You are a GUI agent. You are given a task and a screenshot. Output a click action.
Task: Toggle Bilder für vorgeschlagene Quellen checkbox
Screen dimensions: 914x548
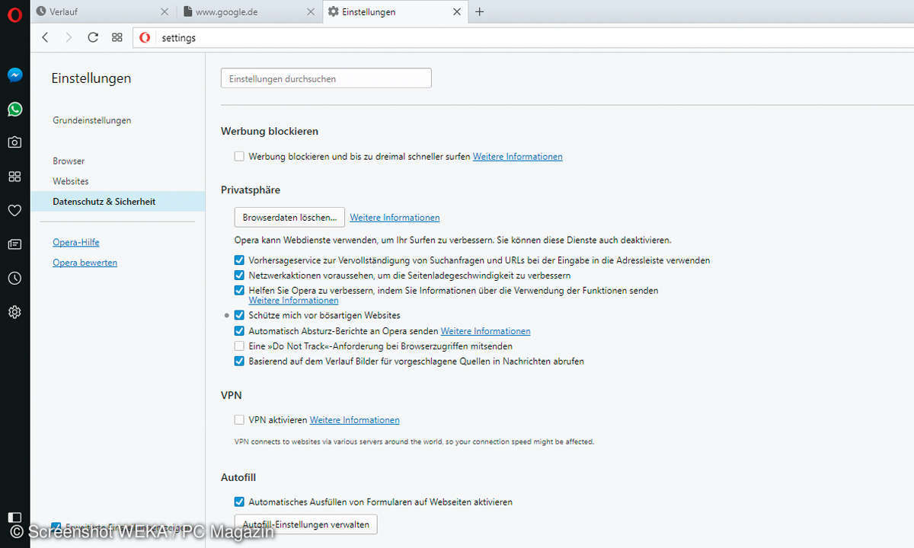click(x=239, y=362)
